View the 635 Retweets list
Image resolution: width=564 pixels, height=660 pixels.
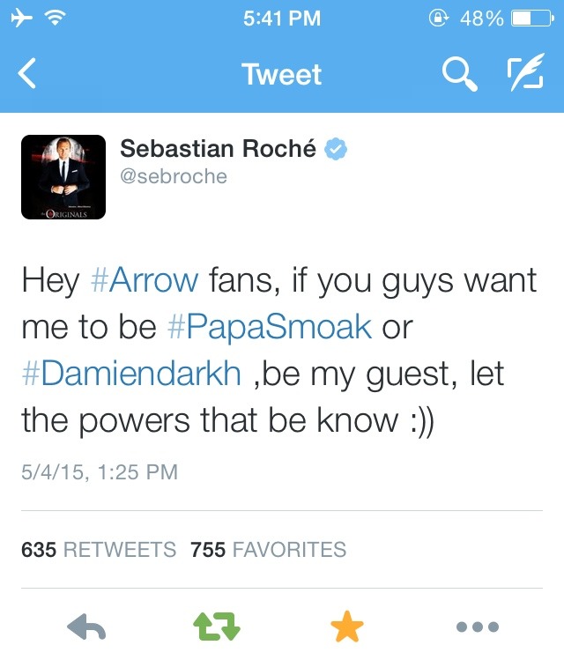coord(99,550)
